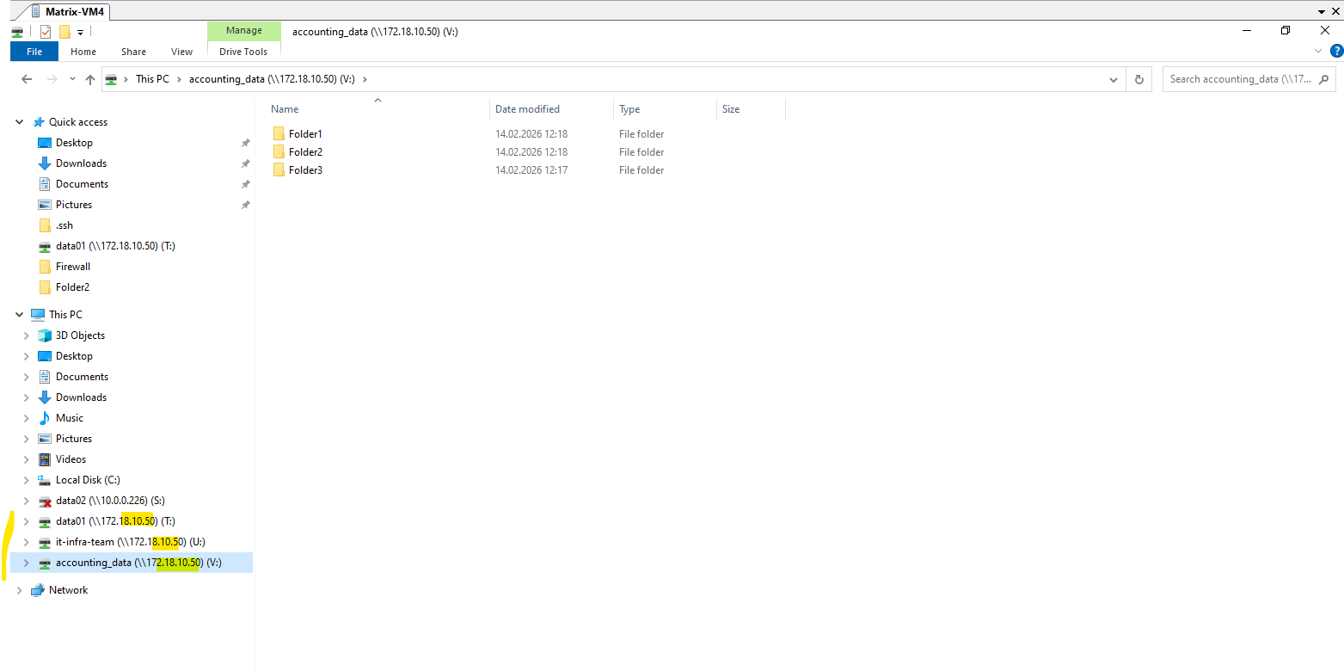
Task: Open the chevron after This PC breadcrumb
Action: pos(179,79)
